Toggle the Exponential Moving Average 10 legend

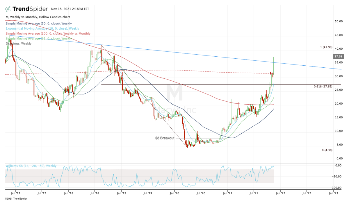point(42,28)
